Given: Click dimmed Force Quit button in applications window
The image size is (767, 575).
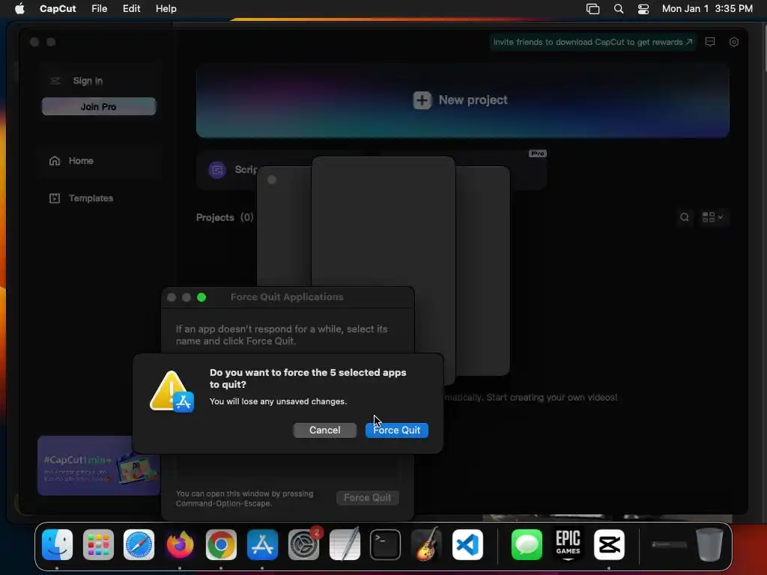Looking at the screenshot, I should click(367, 498).
